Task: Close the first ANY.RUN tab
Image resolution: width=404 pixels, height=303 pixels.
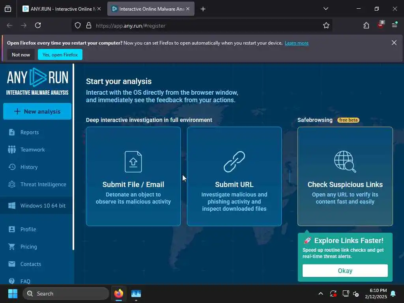Action: point(99,9)
